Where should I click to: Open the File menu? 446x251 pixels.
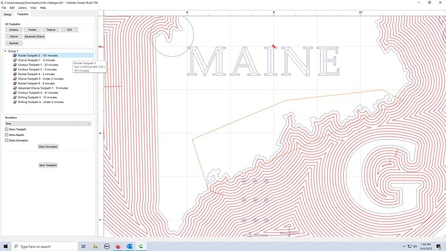pyautogui.click(x=4, y=8)
